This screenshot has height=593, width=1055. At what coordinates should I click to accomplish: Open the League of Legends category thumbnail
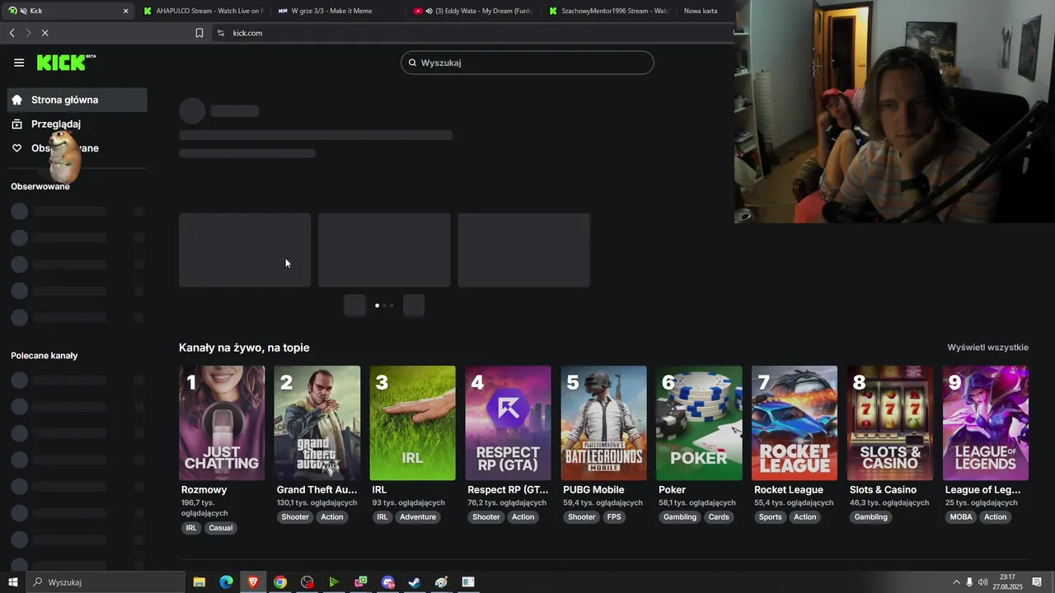986,423
